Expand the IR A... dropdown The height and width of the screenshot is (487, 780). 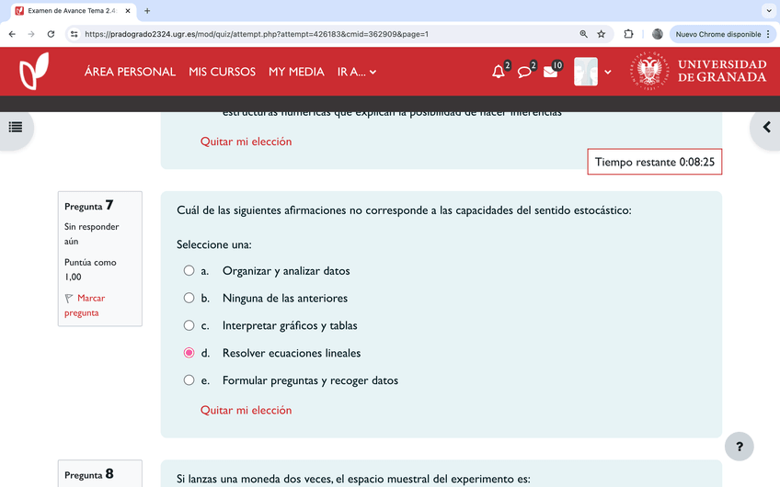click(x=357, y=72)
